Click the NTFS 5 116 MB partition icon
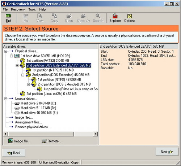The width and height of the screenshot is (181, 166). coord(28,70)
